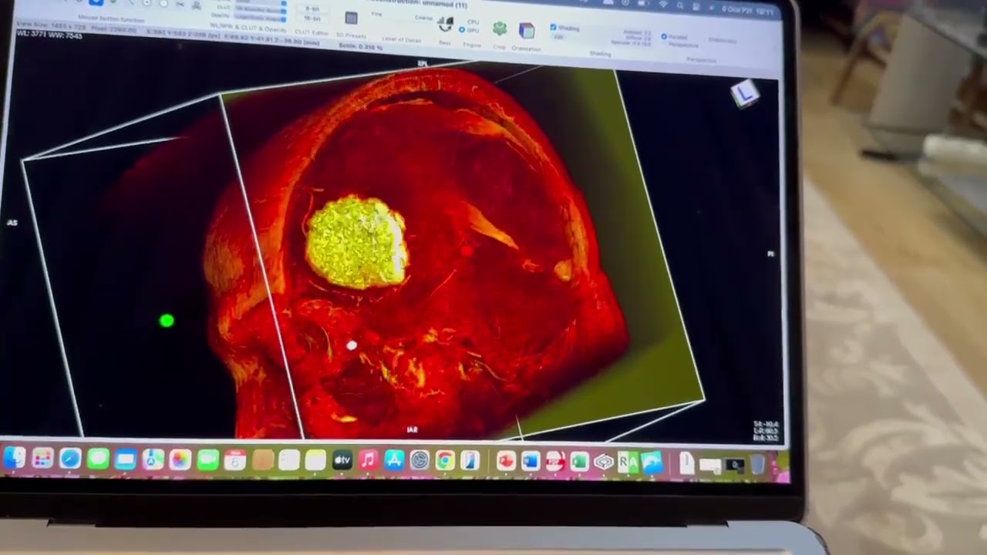
Task: Launch Safari from the dock
Action: [x=70, y=459]
